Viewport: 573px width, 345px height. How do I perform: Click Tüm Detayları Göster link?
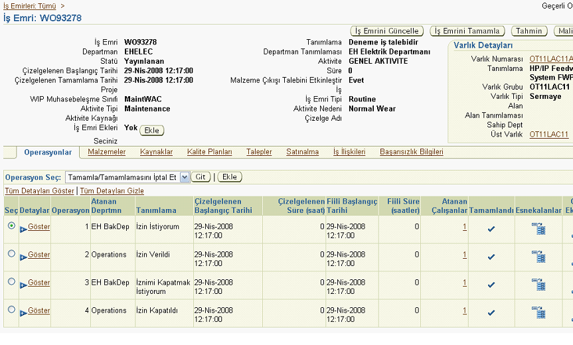pos(39,190)
